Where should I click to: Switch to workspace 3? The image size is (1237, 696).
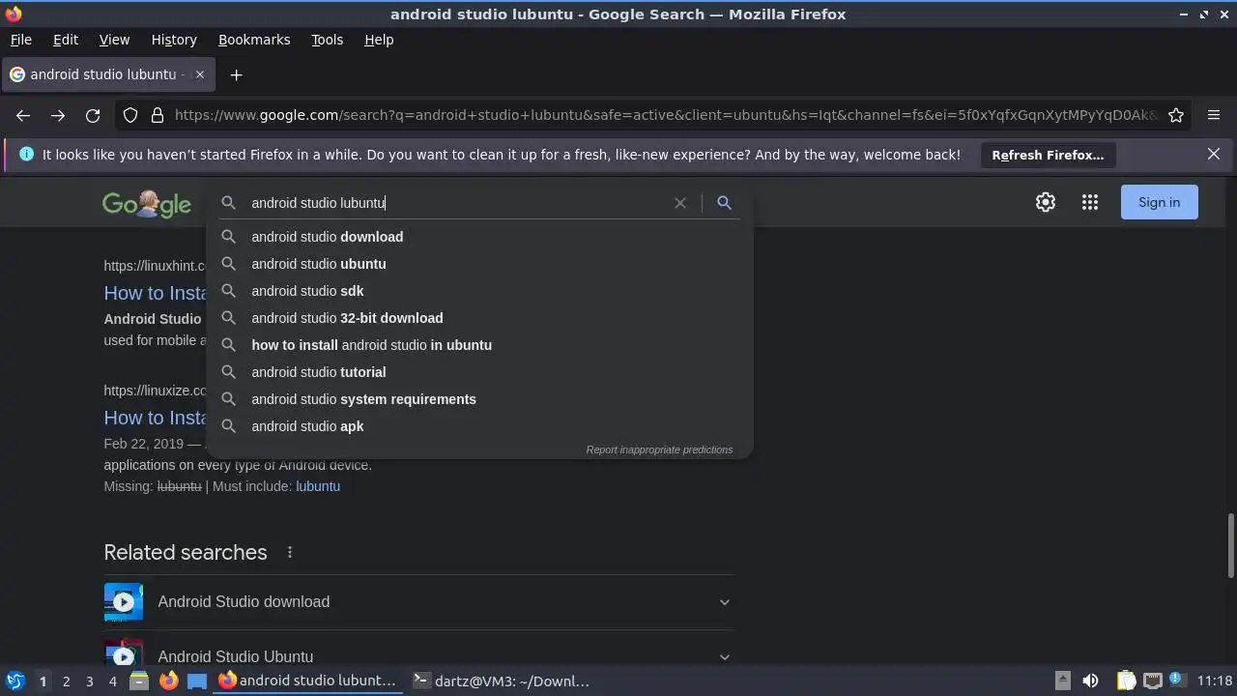click(x=89, y=681)
